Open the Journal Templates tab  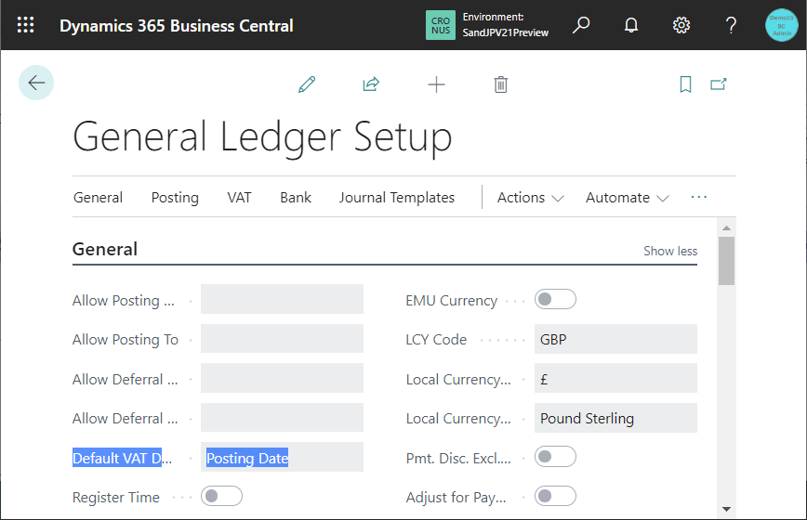397,198
